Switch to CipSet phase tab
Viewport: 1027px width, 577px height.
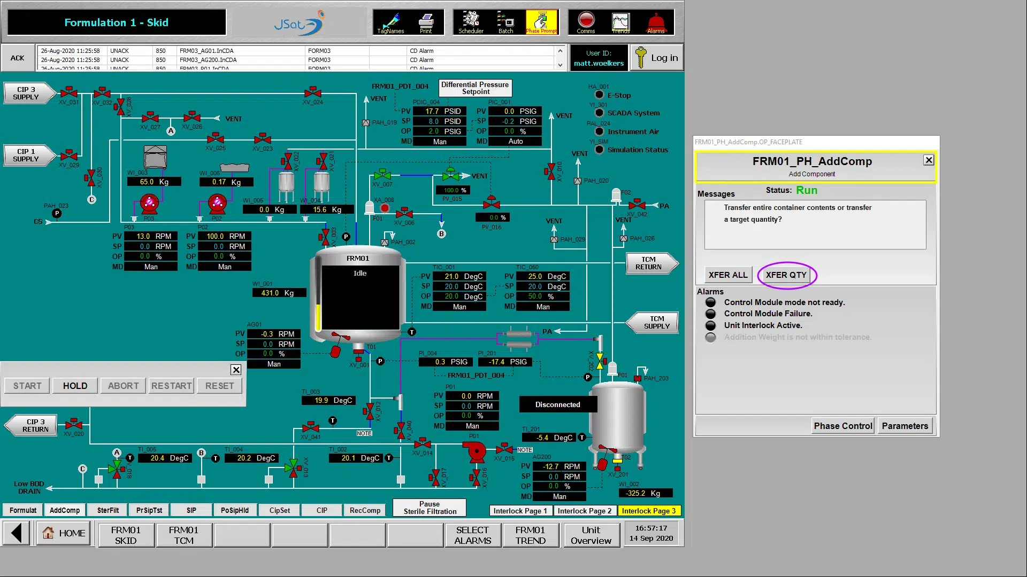click(280, 510)
